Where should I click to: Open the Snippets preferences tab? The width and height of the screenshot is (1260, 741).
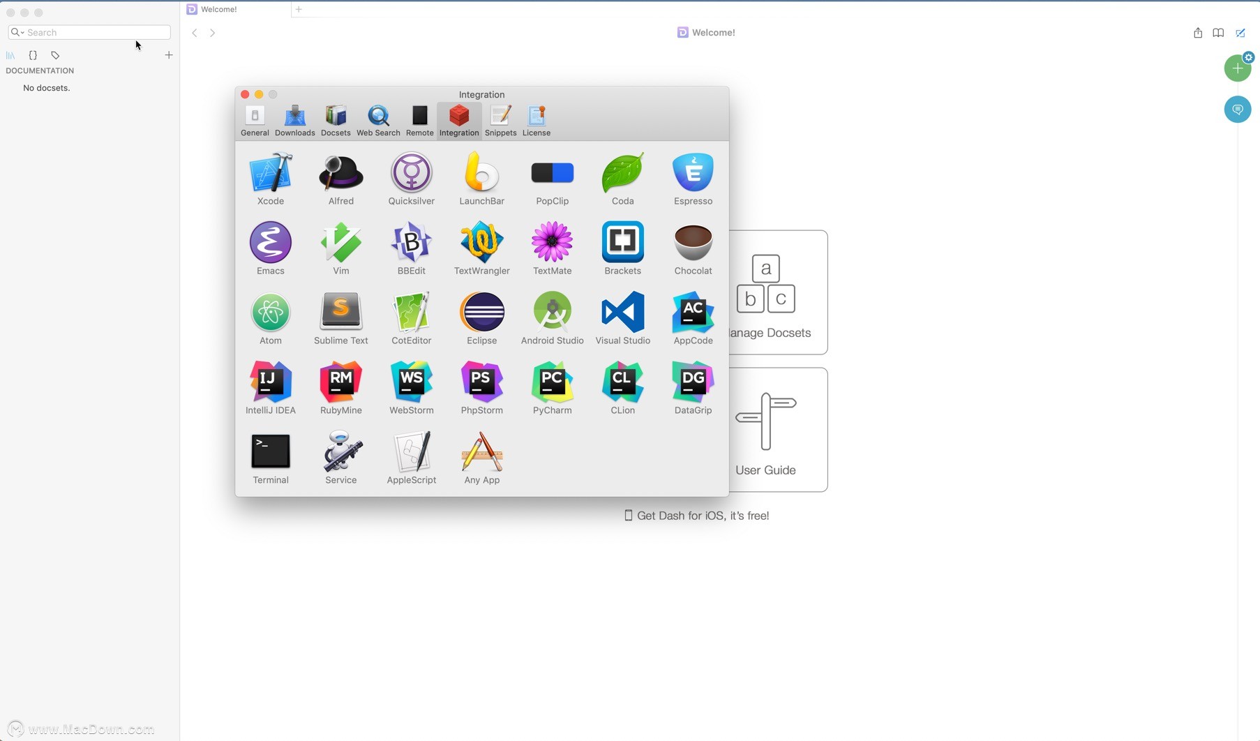[x=501, y=121]
